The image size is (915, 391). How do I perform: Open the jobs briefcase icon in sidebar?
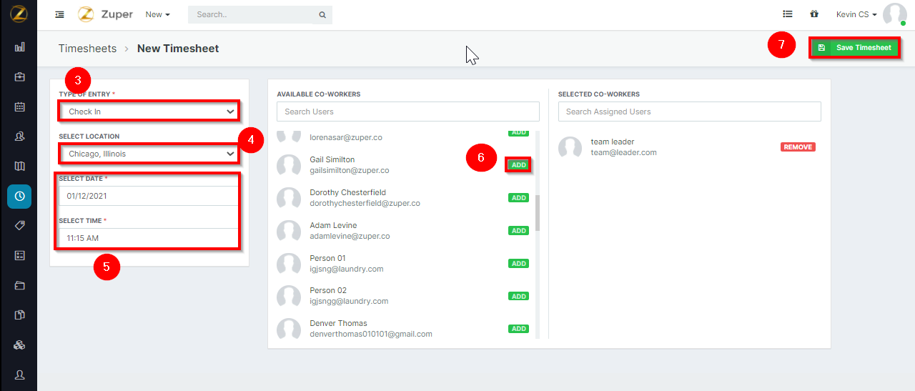(x=19, y=76)
